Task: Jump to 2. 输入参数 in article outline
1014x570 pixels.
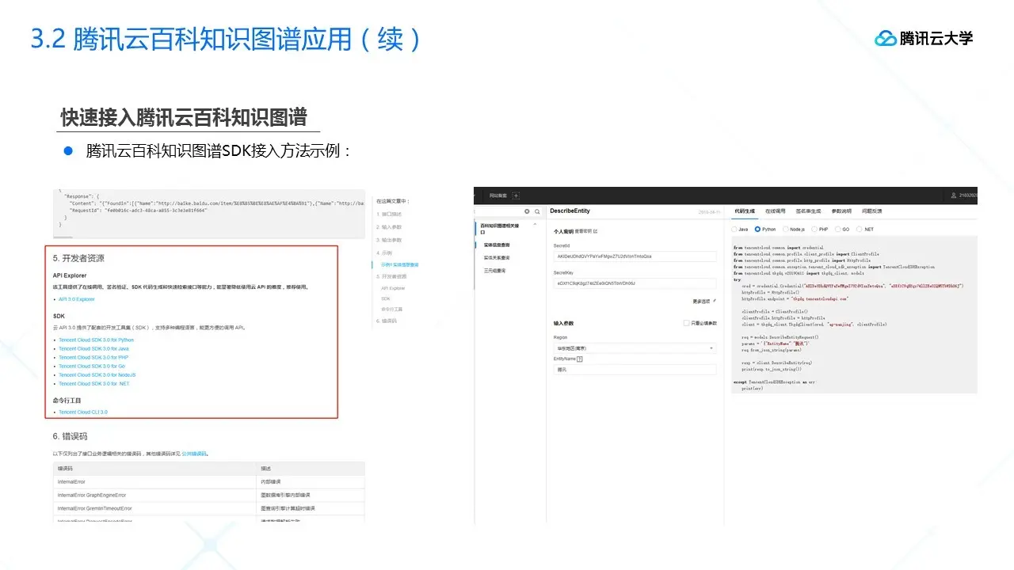Action: 388,226
